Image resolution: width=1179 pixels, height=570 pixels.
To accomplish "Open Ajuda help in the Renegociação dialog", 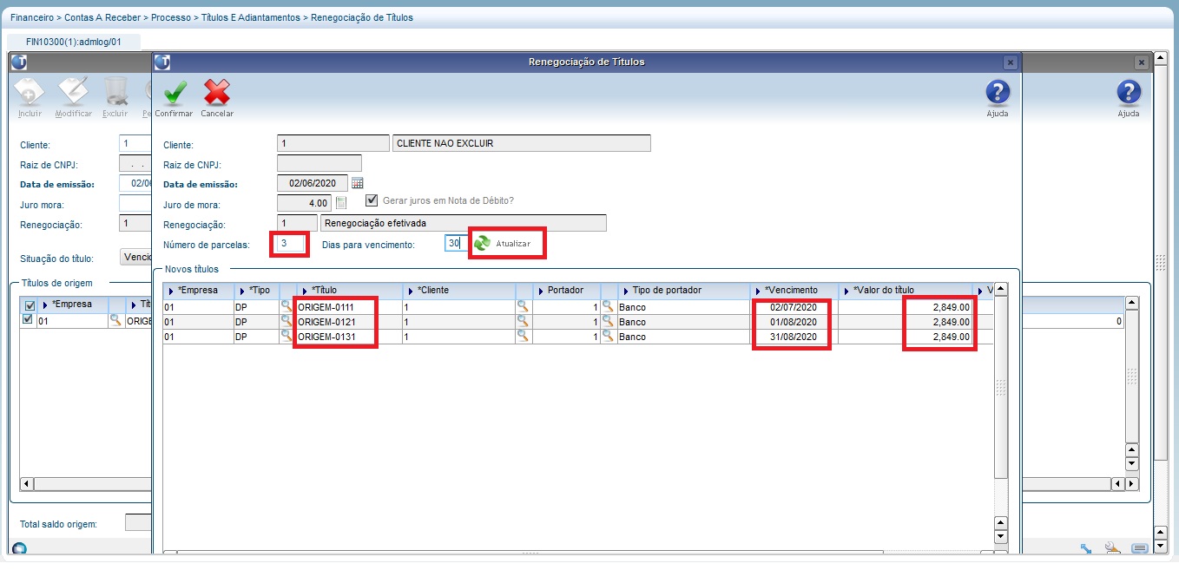I will 998,98.
